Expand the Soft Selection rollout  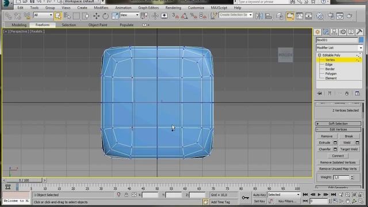(x=338, y=124)
